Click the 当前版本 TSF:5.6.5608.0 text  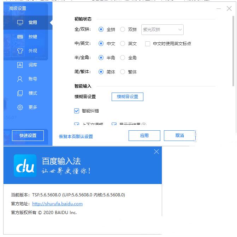(68, 195)
